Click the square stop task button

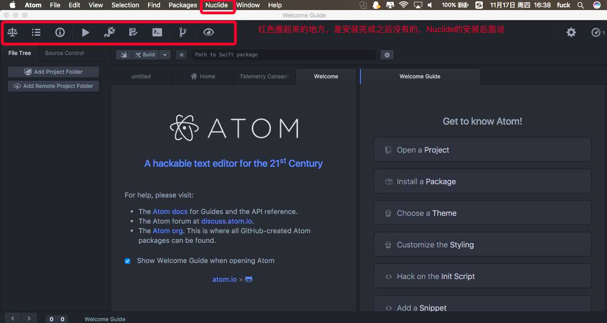pos(182,55)
